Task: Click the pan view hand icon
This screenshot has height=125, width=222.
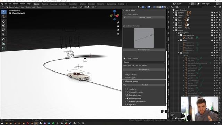Action: click(x=118, y=26)
